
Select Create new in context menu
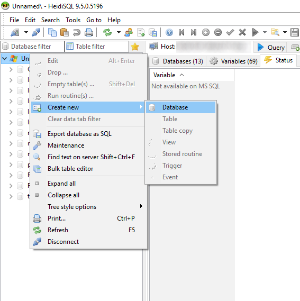[x=88, y=107]
